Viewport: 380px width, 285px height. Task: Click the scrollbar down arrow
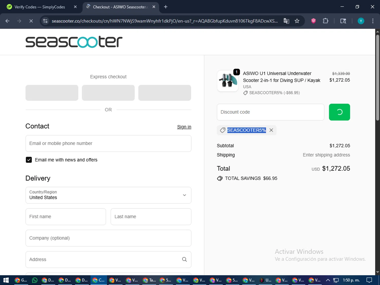click(377, 272)
